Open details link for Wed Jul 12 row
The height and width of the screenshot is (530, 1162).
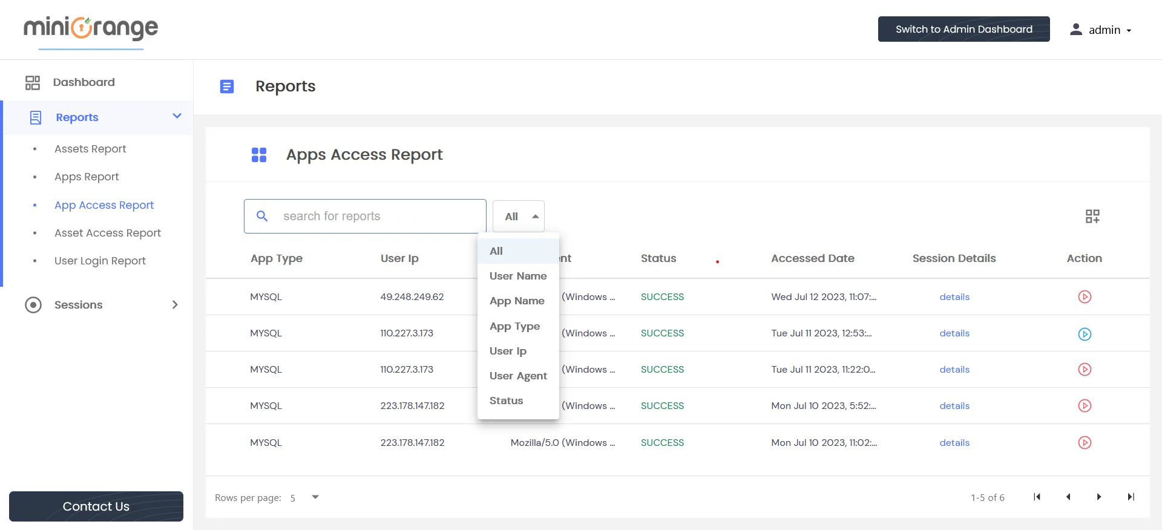coord(954,297)
